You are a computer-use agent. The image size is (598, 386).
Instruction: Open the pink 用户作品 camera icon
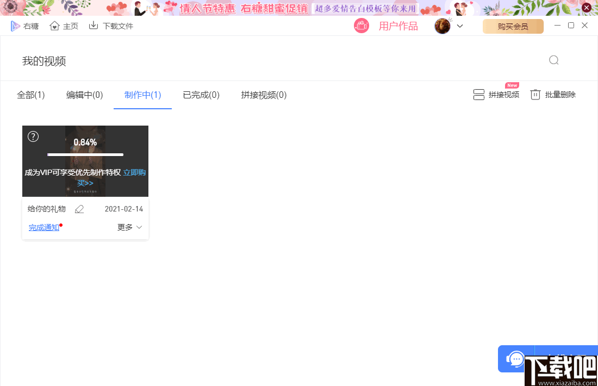[361, 26]
